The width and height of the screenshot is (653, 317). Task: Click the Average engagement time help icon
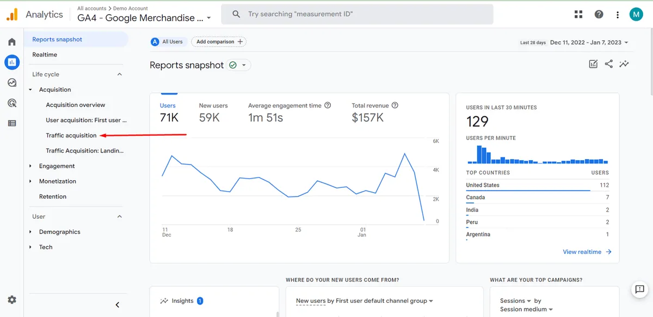click(328, 105)
